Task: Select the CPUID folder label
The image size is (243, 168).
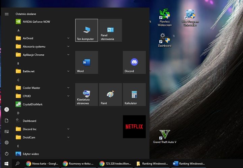Action: [x=27, y=96]
